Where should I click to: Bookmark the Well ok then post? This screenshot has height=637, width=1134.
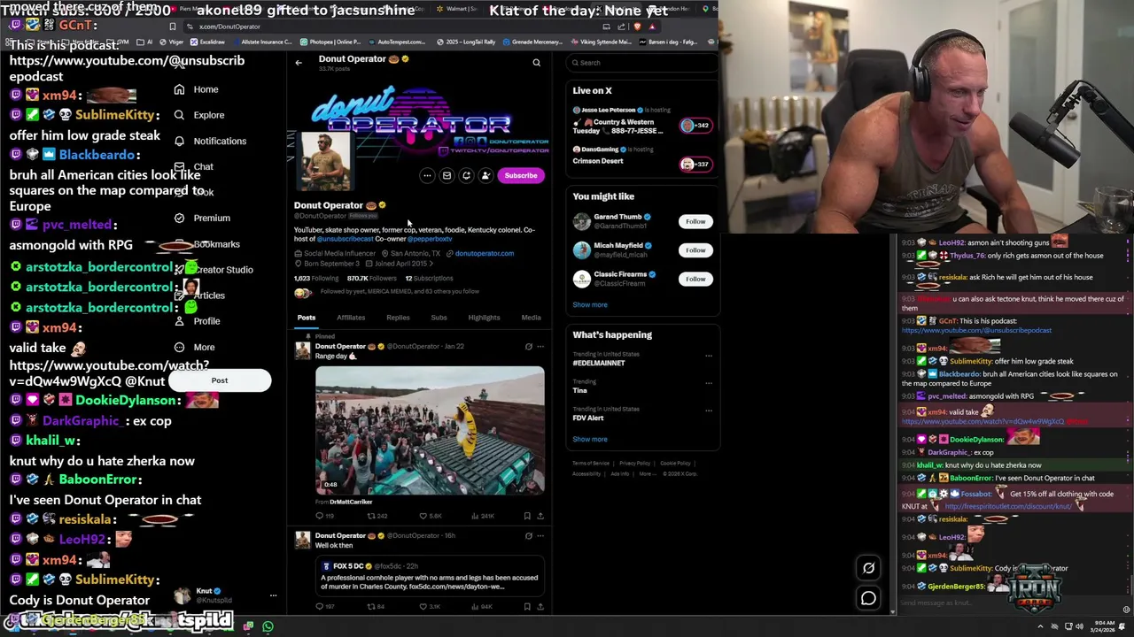tap(527, 607)
